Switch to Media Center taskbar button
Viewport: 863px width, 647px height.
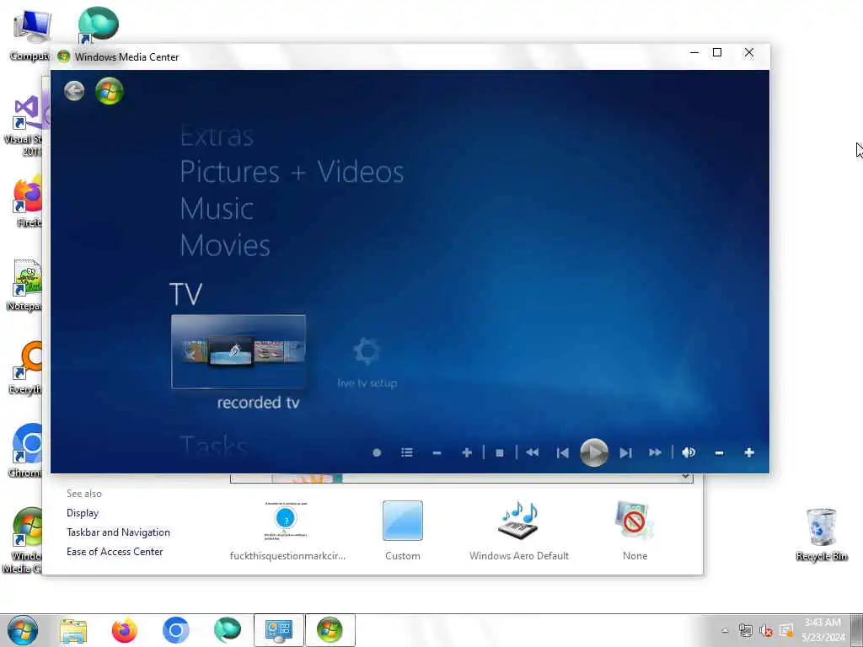click(x=330, y=630)
